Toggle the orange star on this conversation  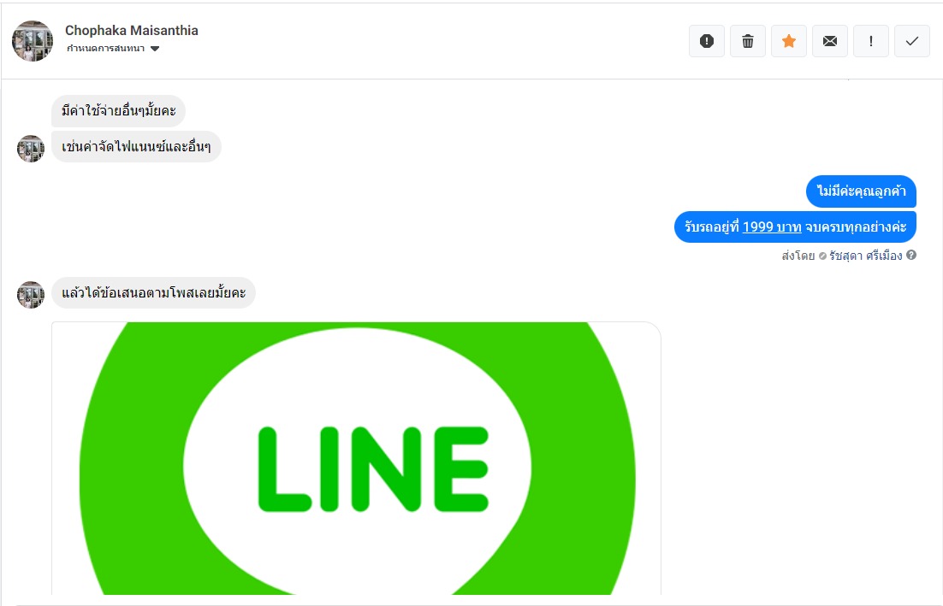point(789,41)
